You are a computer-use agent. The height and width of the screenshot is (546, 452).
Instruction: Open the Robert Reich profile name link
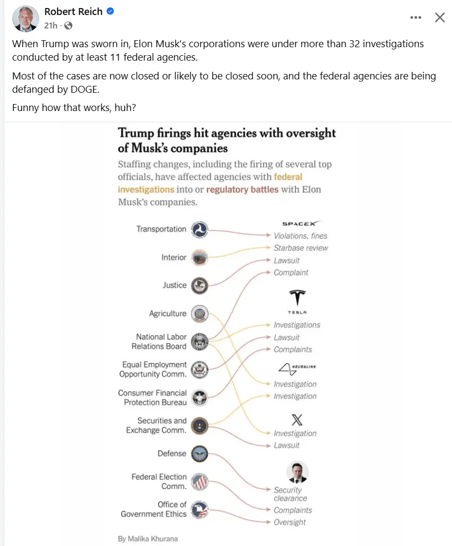coord(73,12)
